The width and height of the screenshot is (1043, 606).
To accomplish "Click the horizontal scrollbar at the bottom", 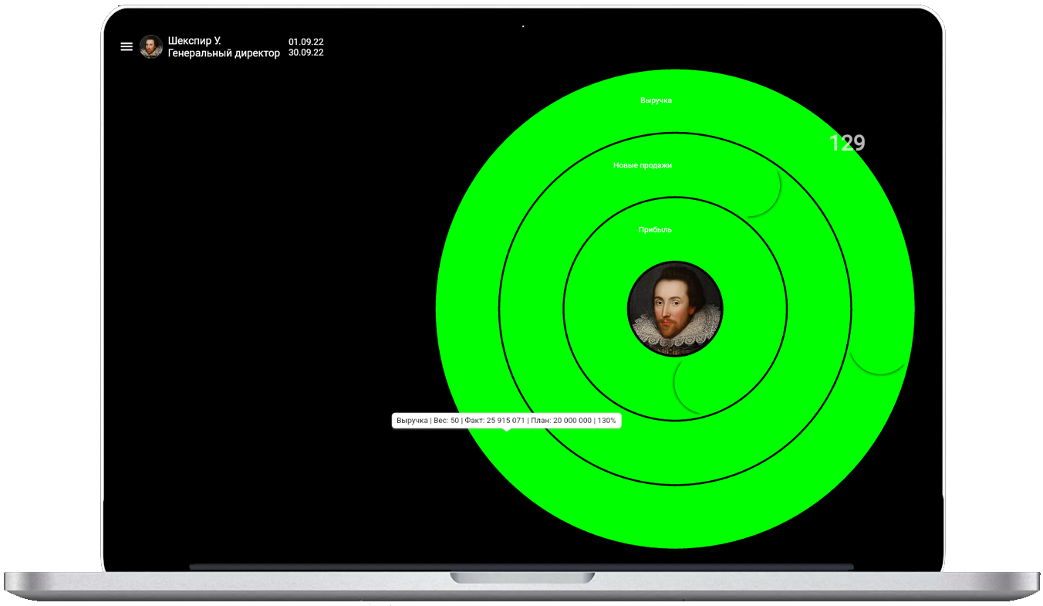I will pos(521,567).
